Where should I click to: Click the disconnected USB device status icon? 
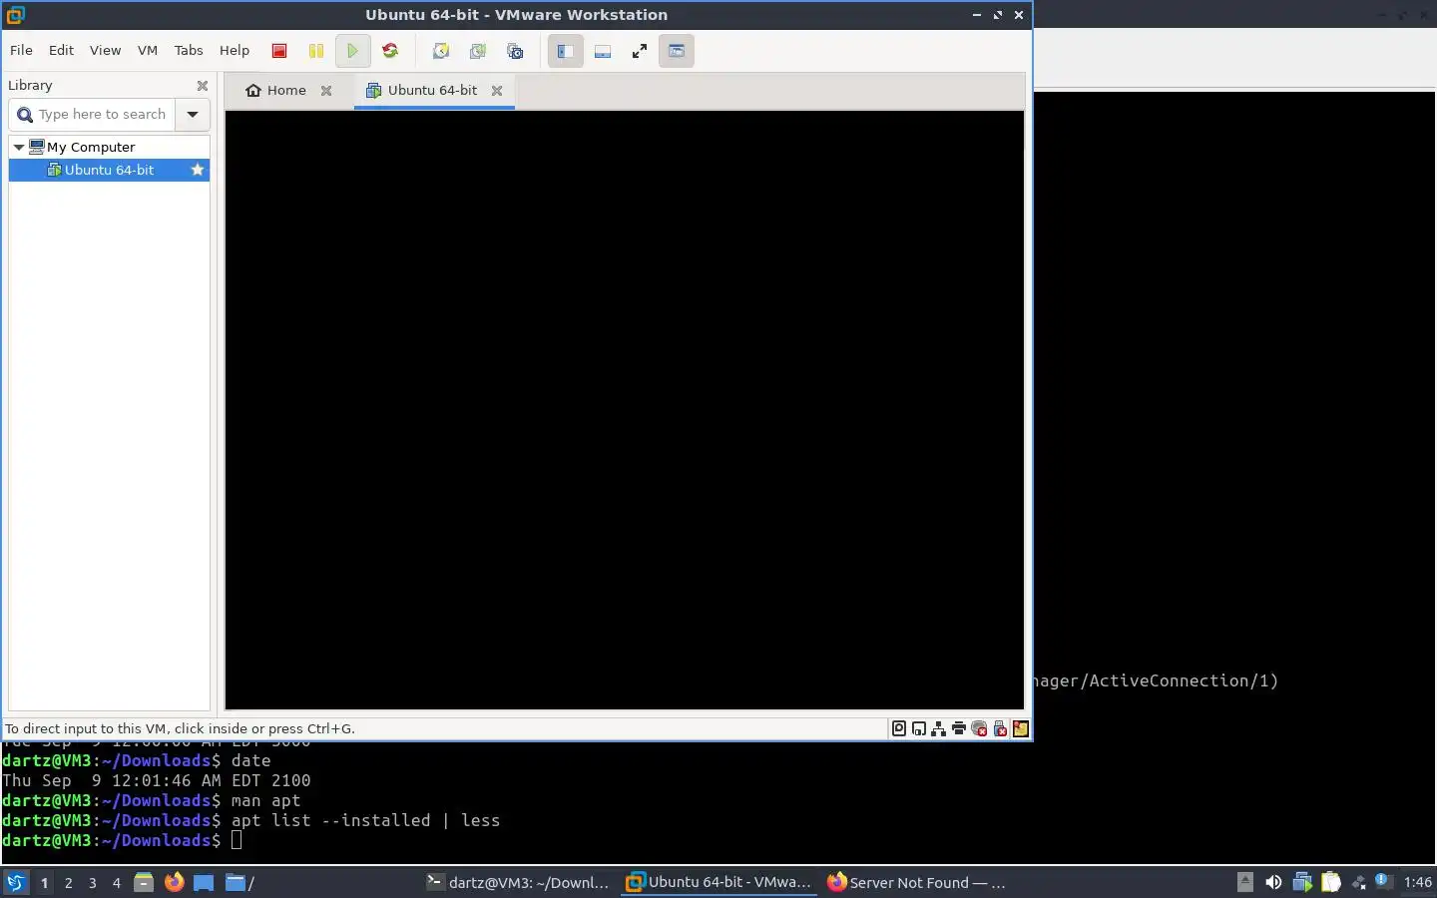point(1000,728)
